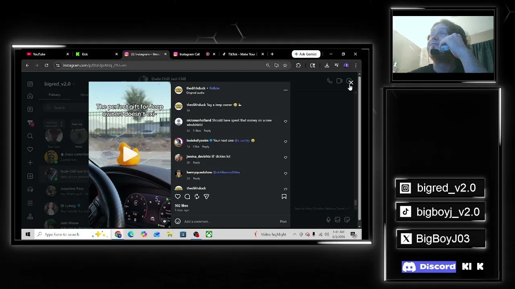Open a new browser tab with plus
Screen dimensions: 515x289
[x=272, y=54]
